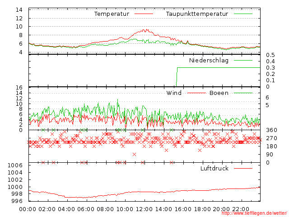Click the 14:00 time axis label
Image resolution: width=289 pixels, height=217 pixels.
[x=163, y=209]
